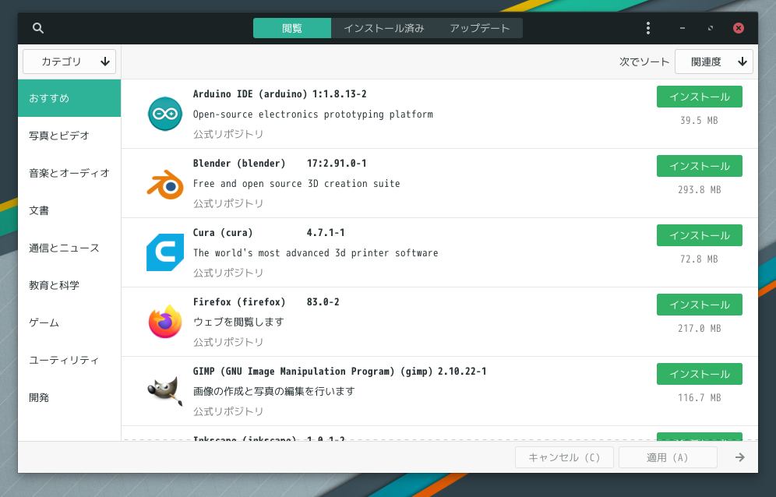Select the おすすめ category
The image size is (776, 497).
click(69, 98)
